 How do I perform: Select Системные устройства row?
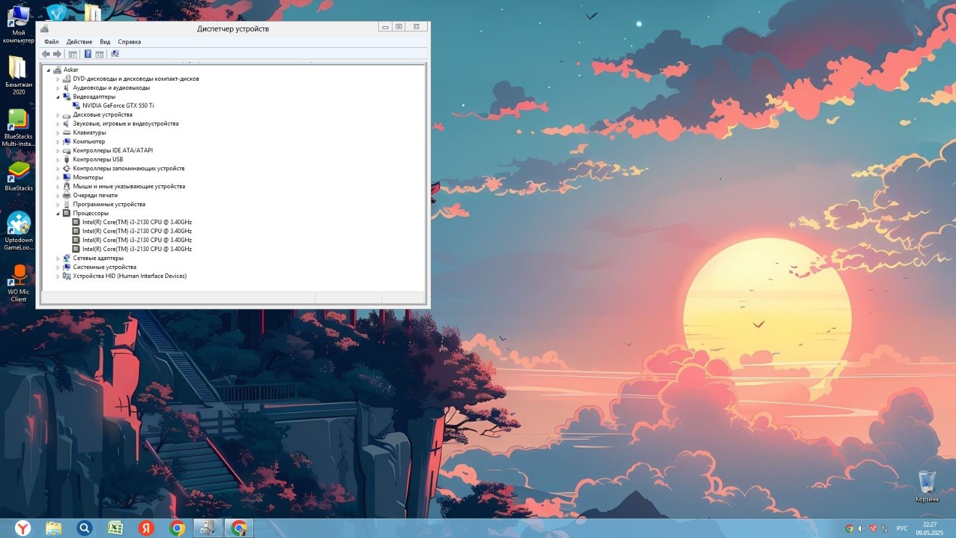pyautogui.click(x=105, y=267)
